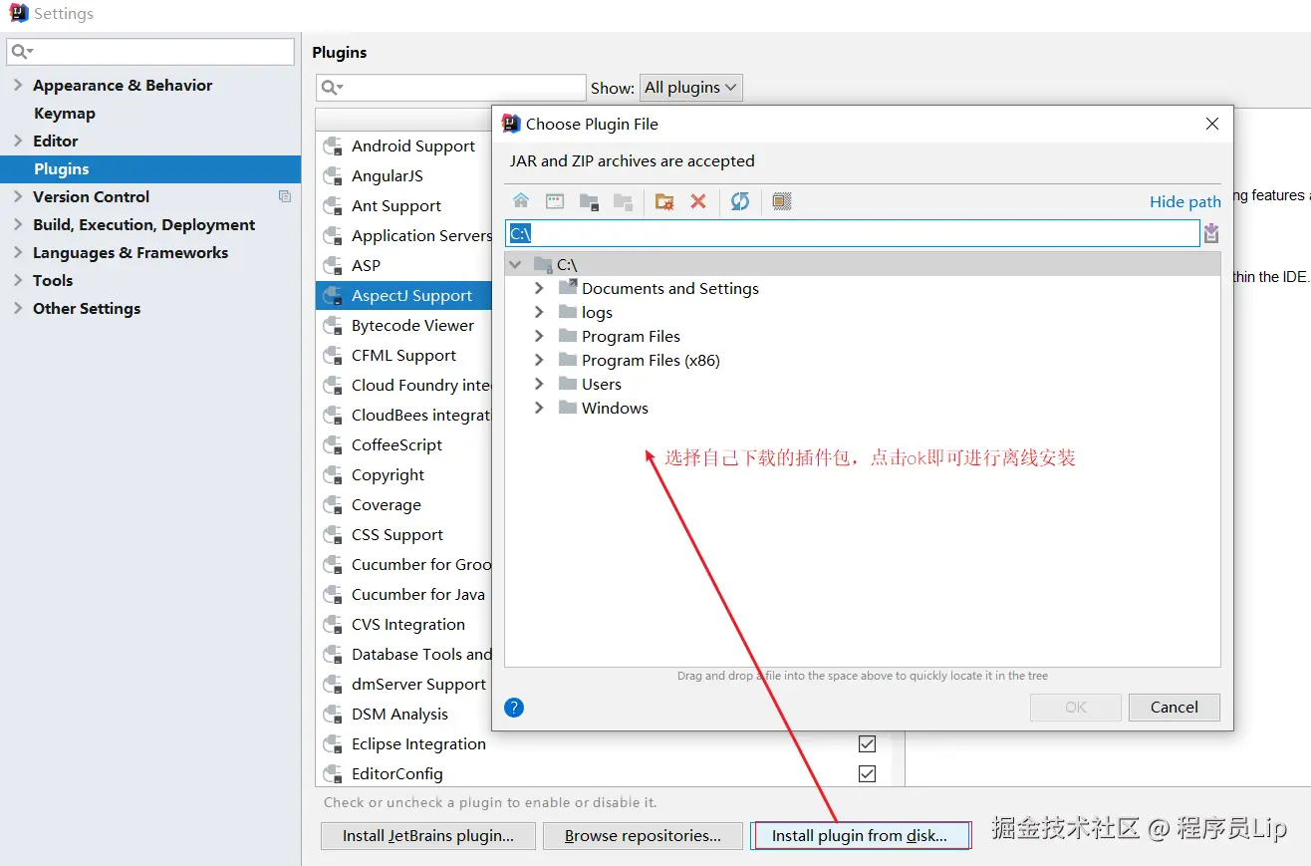This screenshot has height=866, width=1311.
Task: Click the Bytecode Viewer plugin icon
Action: tap(333, 326)
